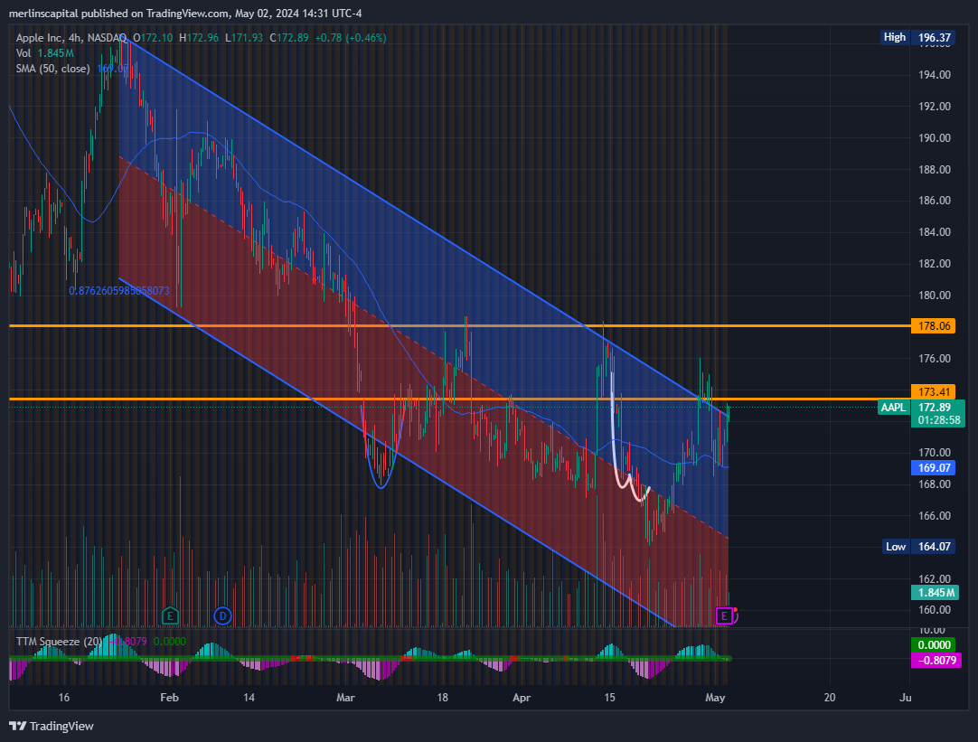Click the lower orange horizontal line at 173.41
Image resolution: width=978 pixels, height=742 pixels.
tap(460, 399)
